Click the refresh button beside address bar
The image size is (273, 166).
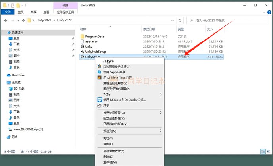(x=180, y=20)
